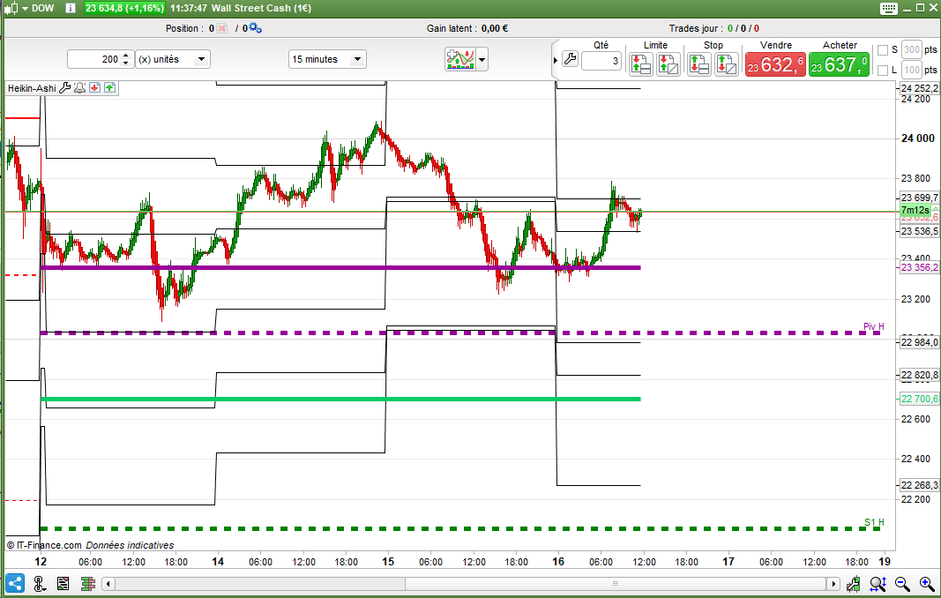Viewport: 941px width, 598px height.
Task: Decrease the 200 units stepper value
Action: point(126,63)
